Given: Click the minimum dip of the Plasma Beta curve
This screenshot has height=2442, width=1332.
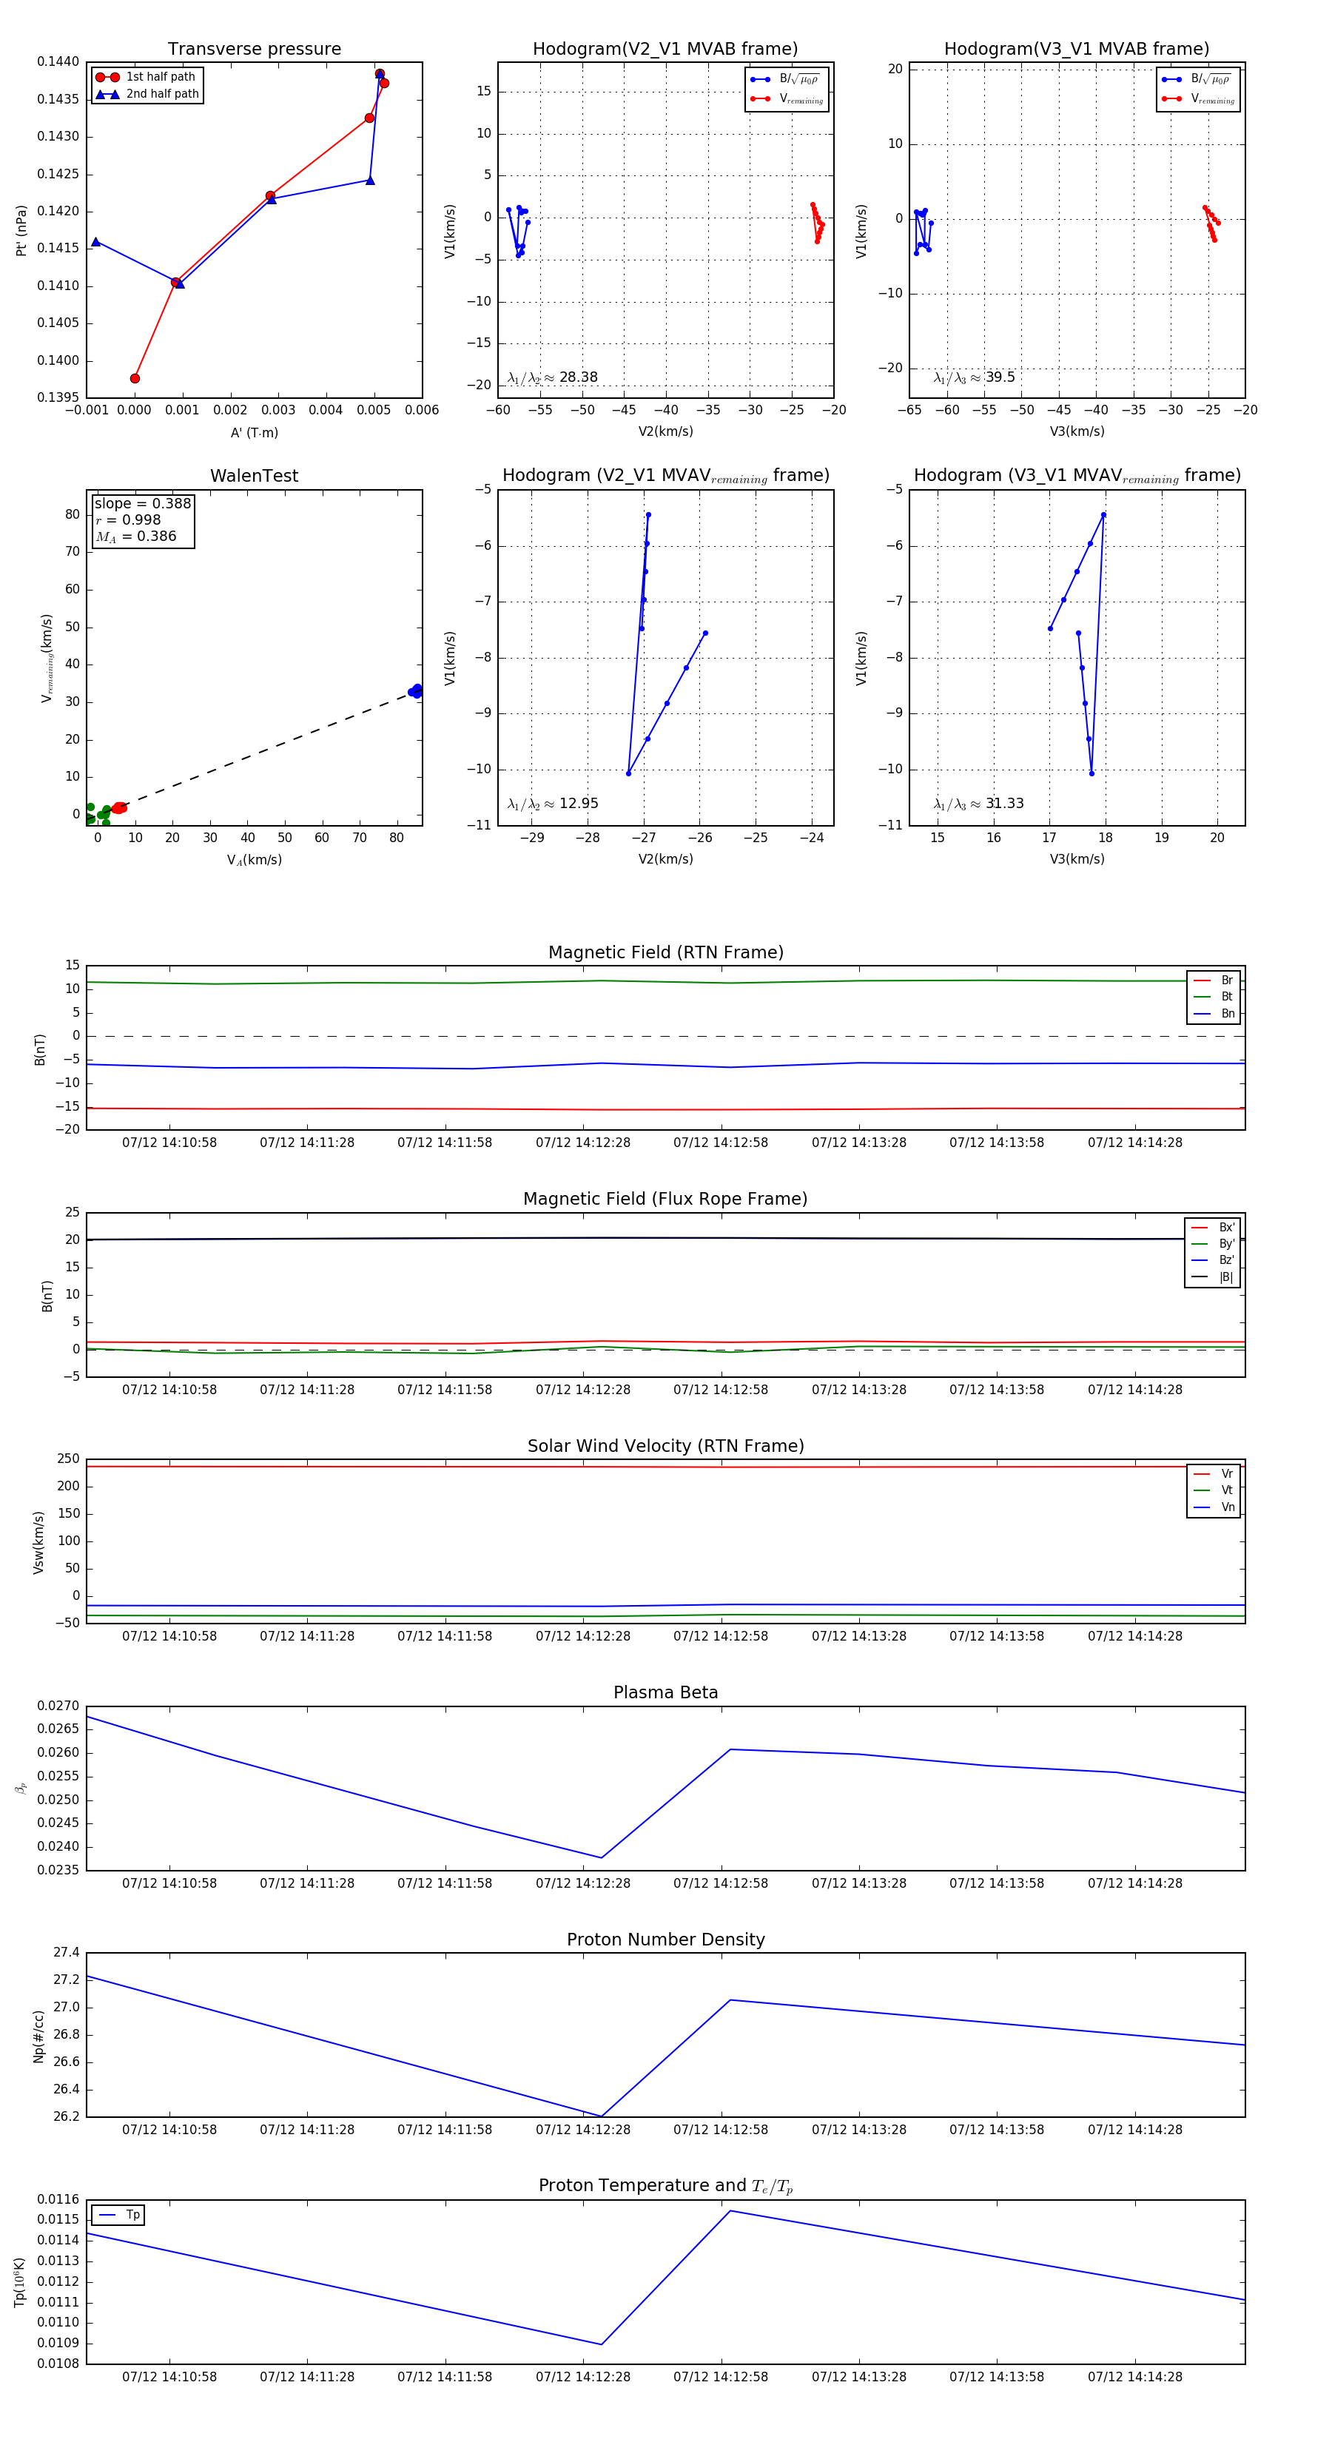Looking at the screenshot, I should coord(601,1857).
